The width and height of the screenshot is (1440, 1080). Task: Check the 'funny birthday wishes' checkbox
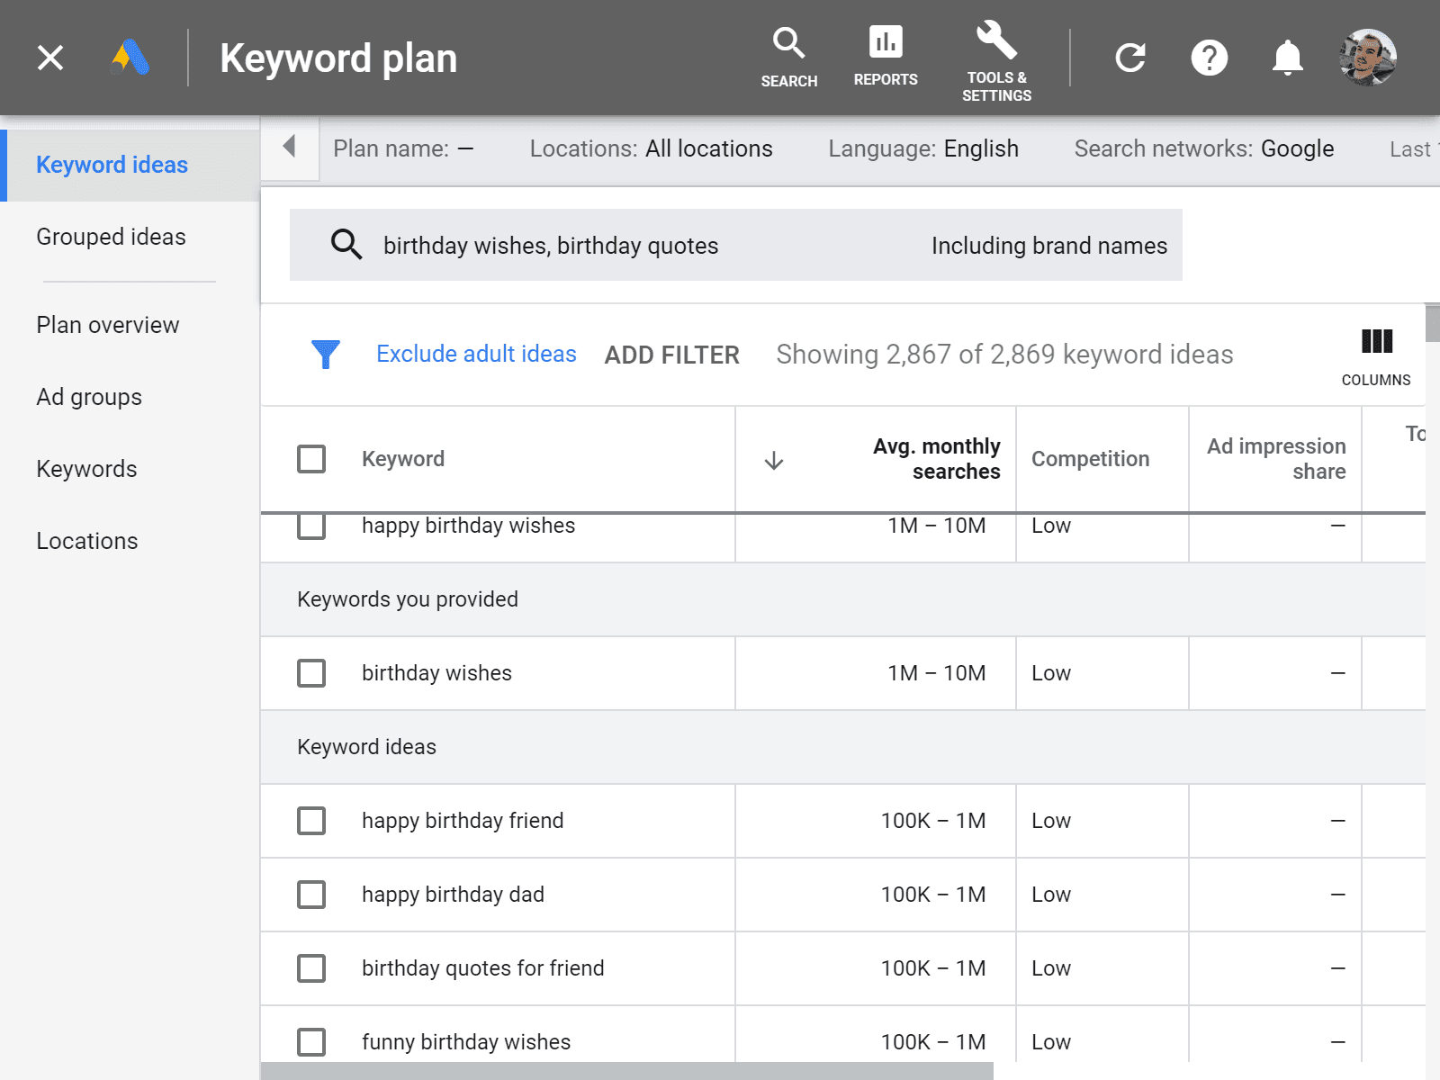[x=311, y=1042]
